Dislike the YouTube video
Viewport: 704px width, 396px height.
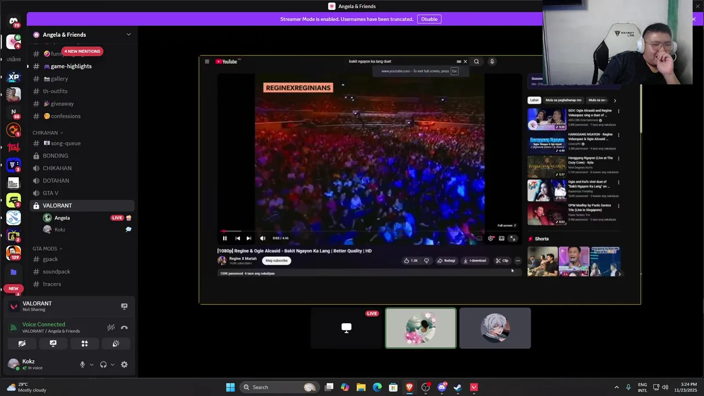pos(426,261)
